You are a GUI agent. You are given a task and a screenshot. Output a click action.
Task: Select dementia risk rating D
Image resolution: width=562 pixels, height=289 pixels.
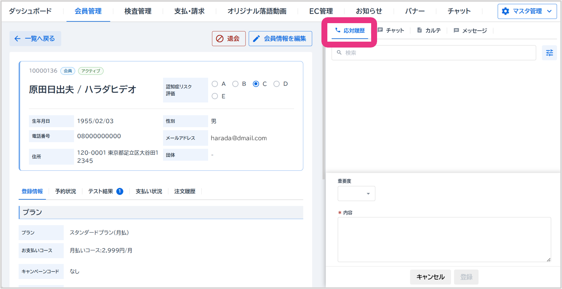(276, 84)
